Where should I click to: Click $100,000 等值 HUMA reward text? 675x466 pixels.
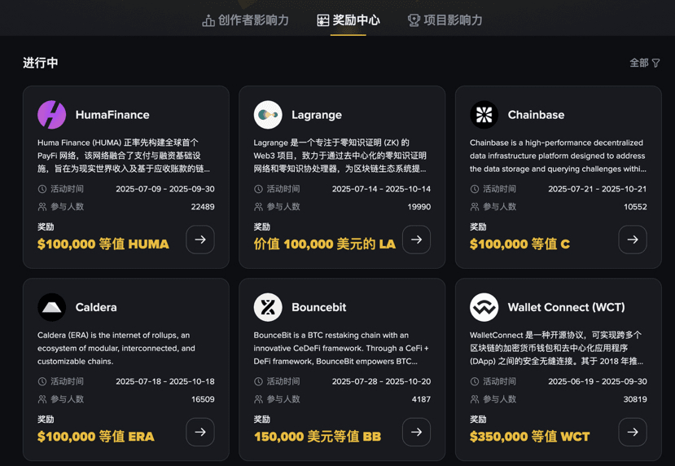(x=103, y=244)
